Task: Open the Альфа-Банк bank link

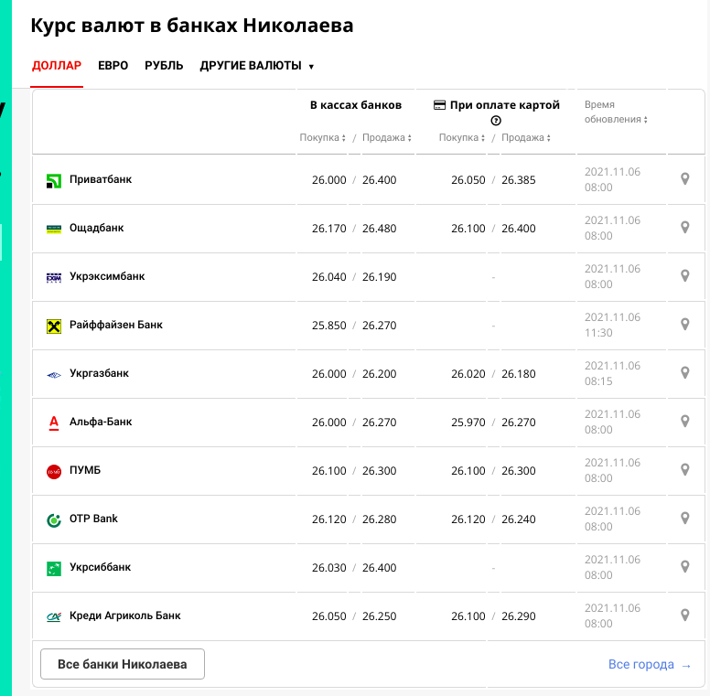Action: point(101,422)
